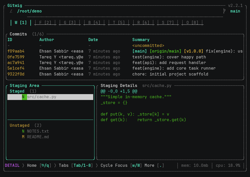Viewport: 250px width, 177px height.
Task: Click the mem: 10.0mb indicator
Action: coord(195,166)
